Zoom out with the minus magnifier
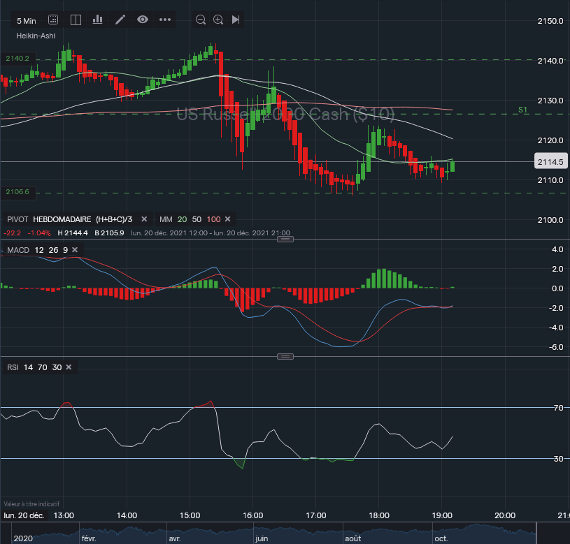 coord(201,20)
